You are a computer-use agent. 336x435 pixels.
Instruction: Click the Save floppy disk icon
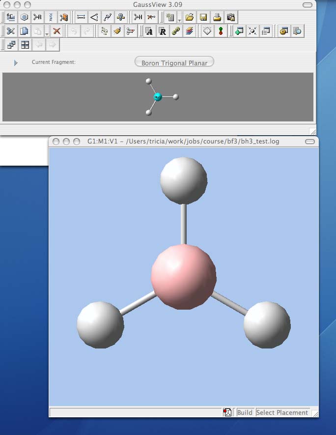(203, 17)
